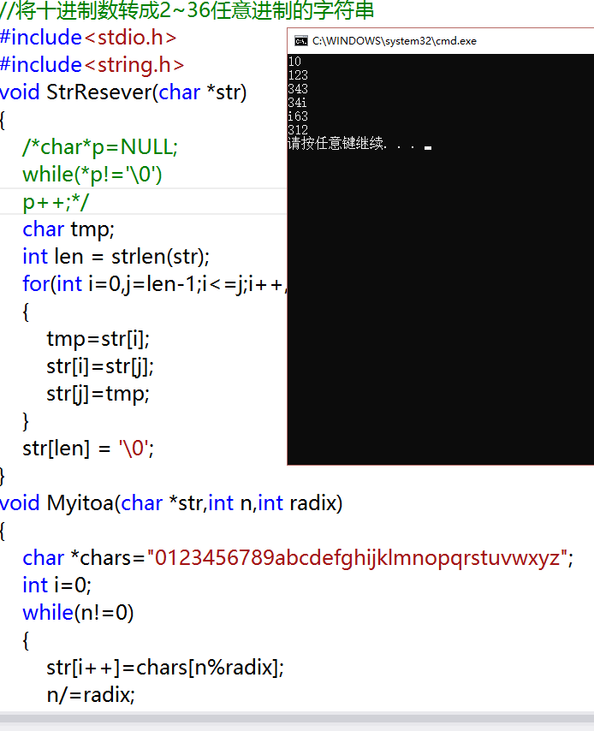Click the #include<string.h> line
Image resolution: width=594 pixels, height=731 pixels.
click(92, 65)
